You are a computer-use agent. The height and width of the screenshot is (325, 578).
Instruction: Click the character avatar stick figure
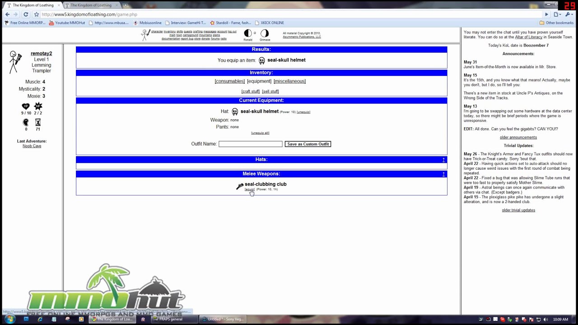pos(15,62)
